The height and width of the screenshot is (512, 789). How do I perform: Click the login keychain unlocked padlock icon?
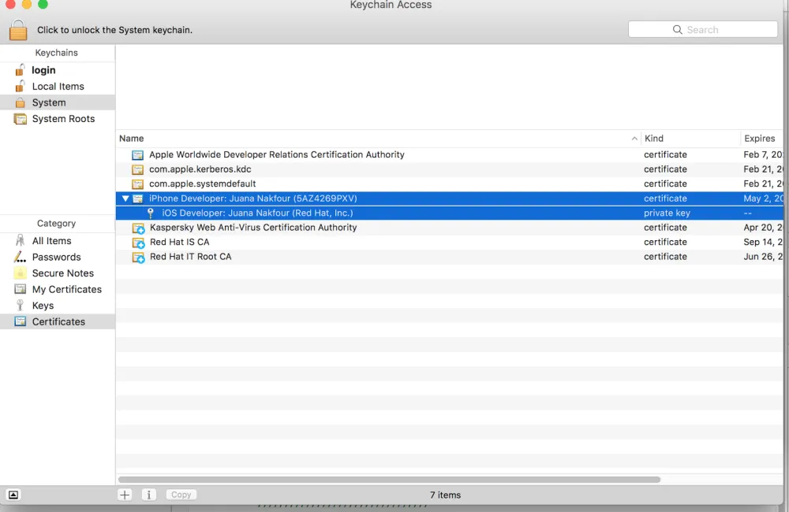tap(21, 70)
